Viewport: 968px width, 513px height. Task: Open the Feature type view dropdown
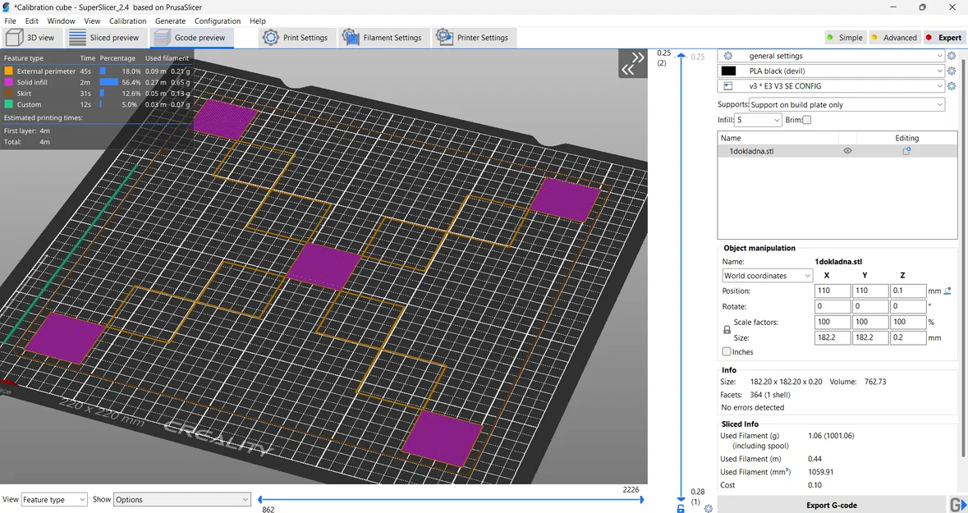54,499
